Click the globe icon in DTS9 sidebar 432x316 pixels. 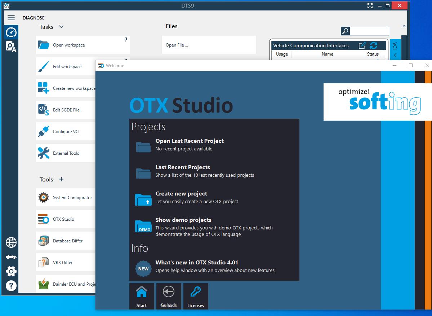click(11, 242)
